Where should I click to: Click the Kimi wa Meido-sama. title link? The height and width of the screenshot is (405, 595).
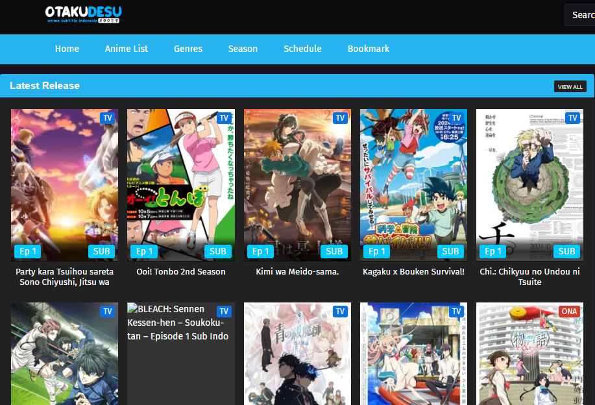click(297, 272)
